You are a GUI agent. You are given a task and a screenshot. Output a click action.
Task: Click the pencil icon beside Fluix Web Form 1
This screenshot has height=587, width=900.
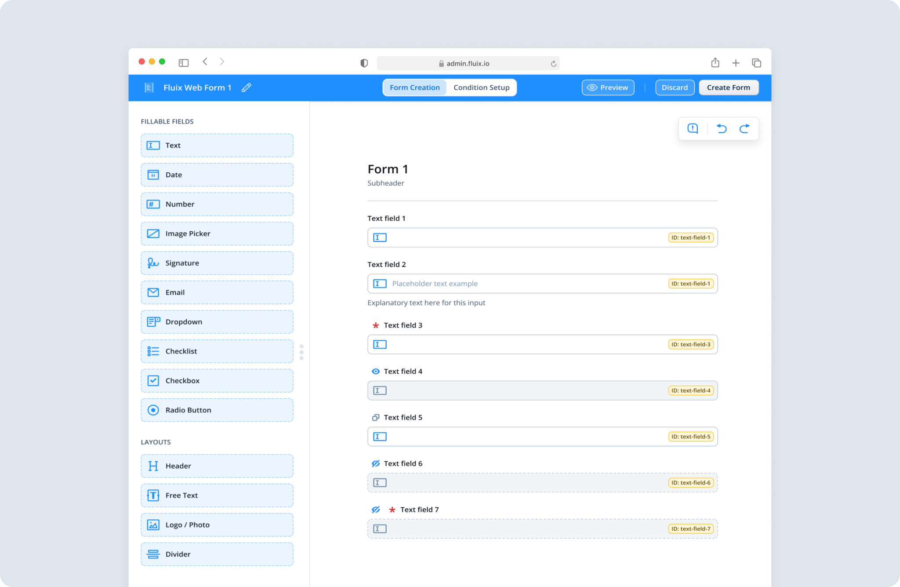pyautogui.click(x=246, y=88)
